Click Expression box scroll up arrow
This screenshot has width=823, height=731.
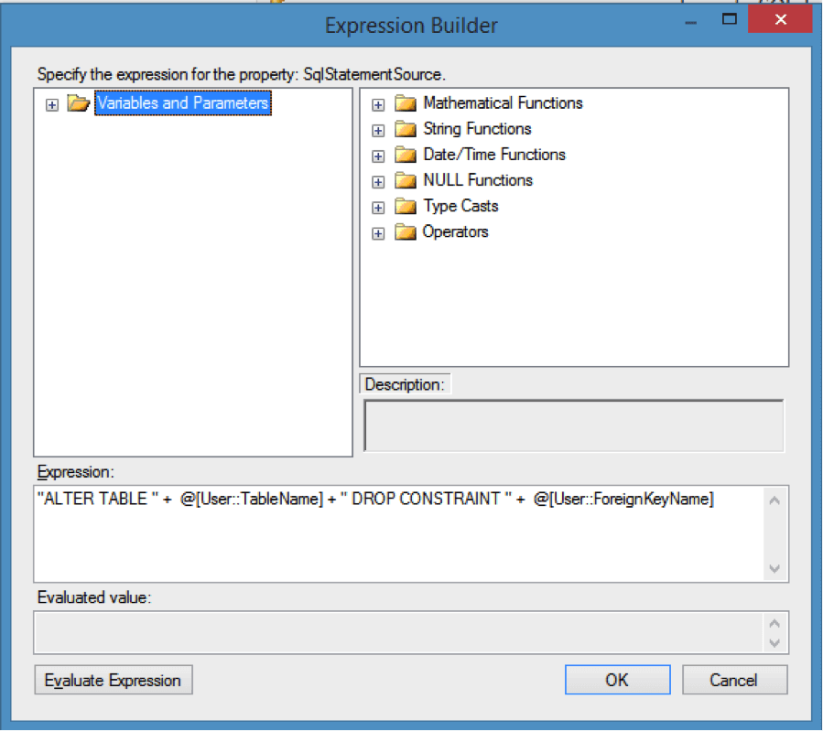pyautogui.click(x=774, y=500)
